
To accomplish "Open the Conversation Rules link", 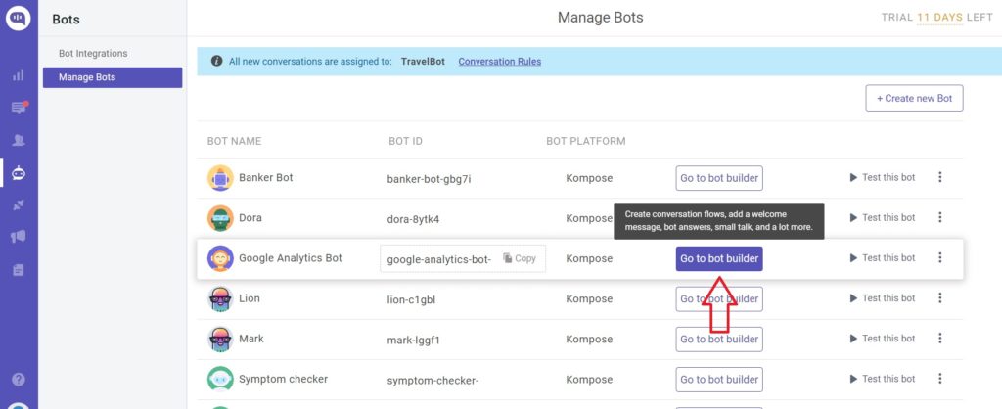I will (500, 62).
